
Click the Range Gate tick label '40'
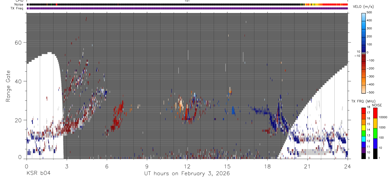pyautogui.click(x=18, y=81)
